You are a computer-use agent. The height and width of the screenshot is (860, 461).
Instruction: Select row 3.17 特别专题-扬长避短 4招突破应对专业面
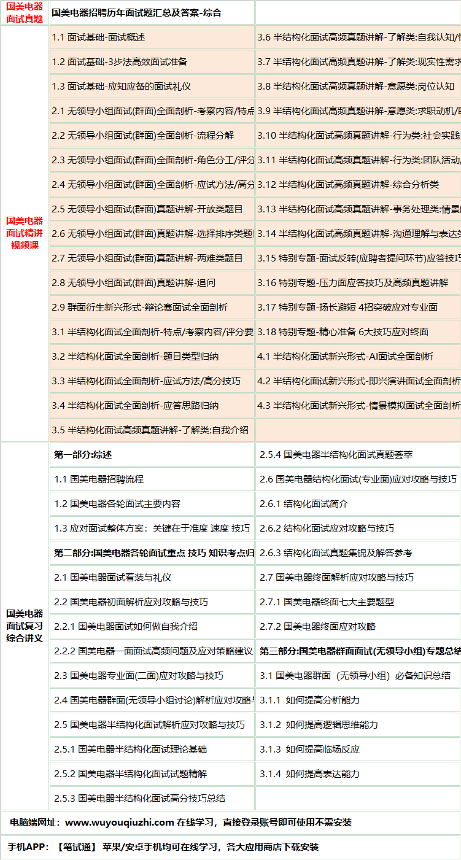(358, 307)
